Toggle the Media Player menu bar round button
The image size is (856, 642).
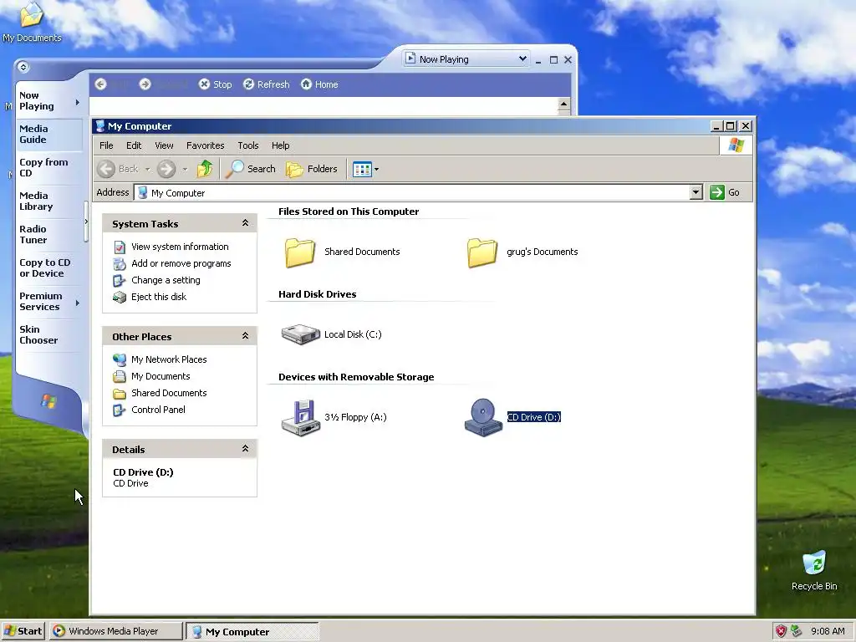point(23,67)
